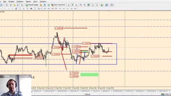Open the Вид menu
171x96 pixels.
point(5,2)
